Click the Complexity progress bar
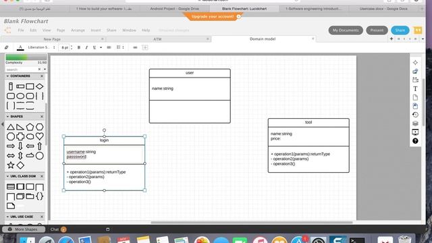 pos(26,57)
